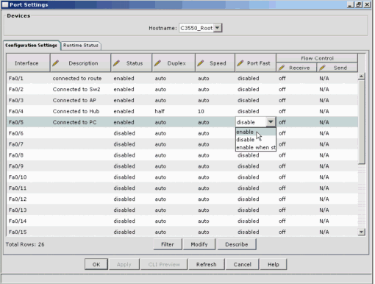Click the Modify button
The height and width of the screenshot is (284, 375).
pos(199,244)
